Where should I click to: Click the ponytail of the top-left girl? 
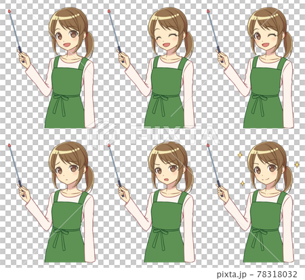[89, 45]
